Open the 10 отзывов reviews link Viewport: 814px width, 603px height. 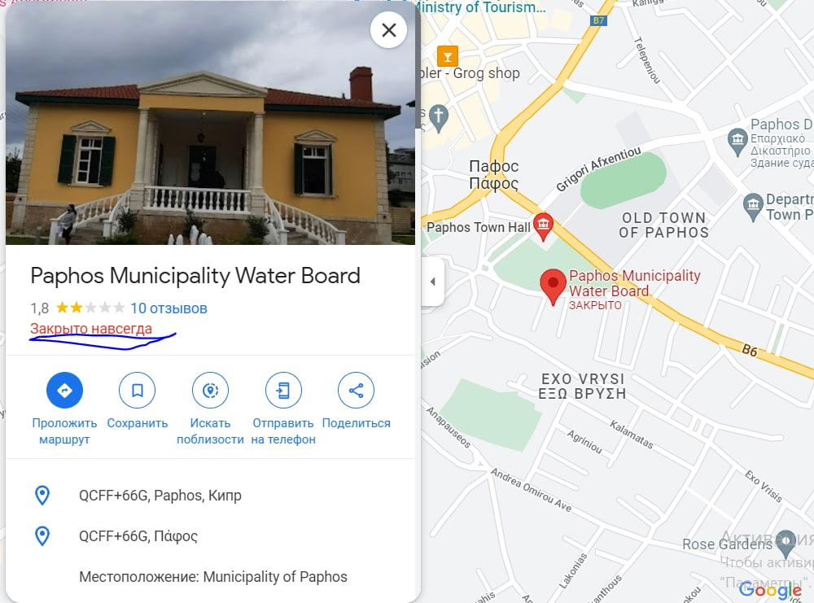click(168, 308)
